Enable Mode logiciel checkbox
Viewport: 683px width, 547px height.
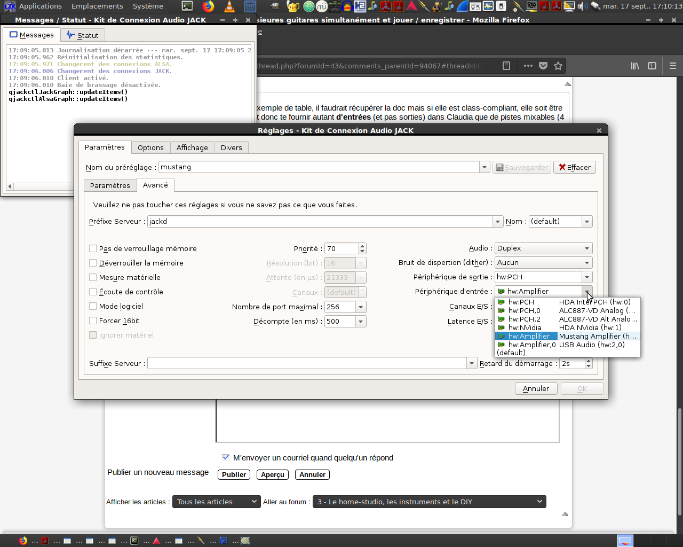pyautogui.click(x=93, y=306)
